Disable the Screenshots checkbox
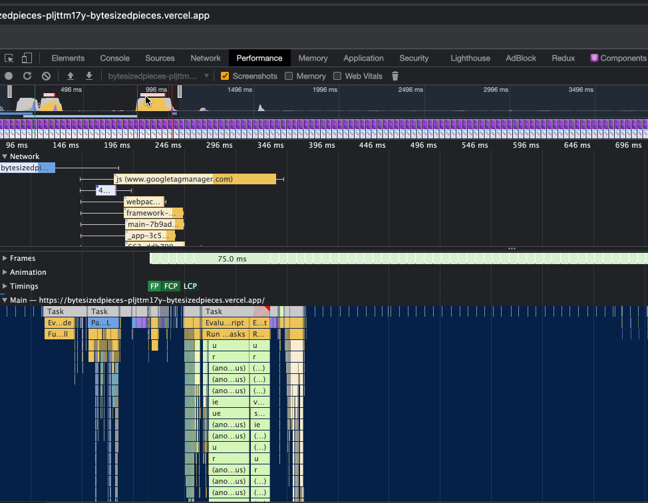Image resolution: width=648 pixels, height=503 pixels. pos(225,76)
